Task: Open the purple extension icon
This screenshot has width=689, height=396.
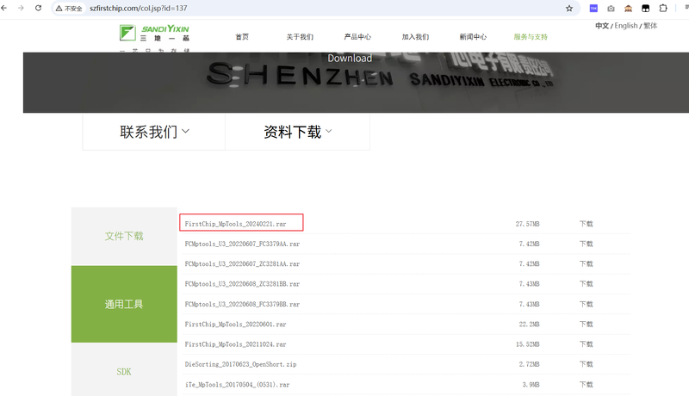Action: 593,9
